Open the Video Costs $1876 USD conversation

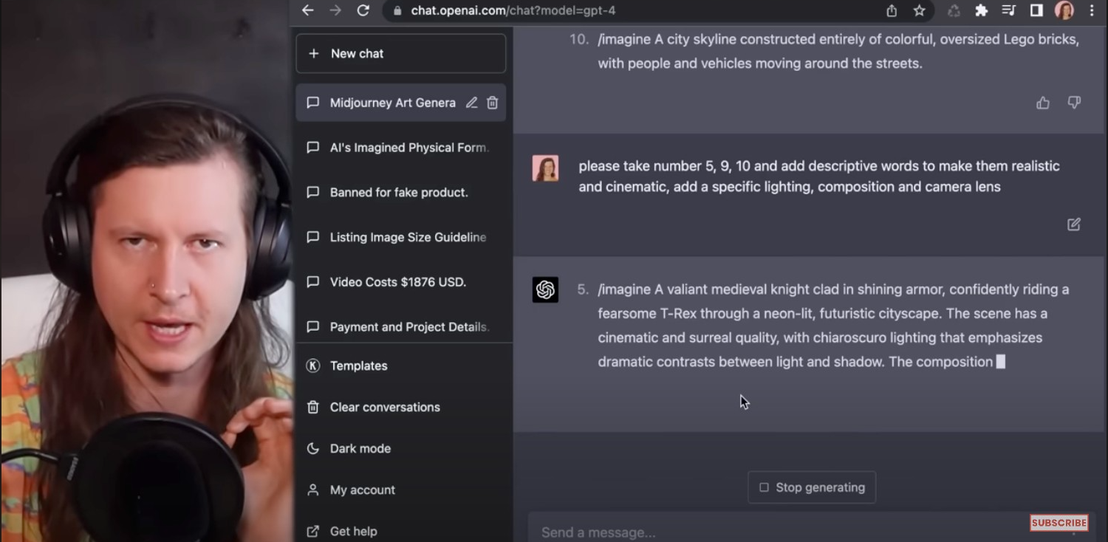click(397, 282)
